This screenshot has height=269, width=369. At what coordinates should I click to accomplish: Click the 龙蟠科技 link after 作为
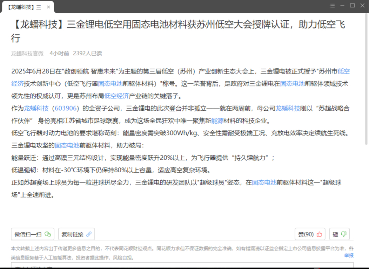[x=36, y=108]
